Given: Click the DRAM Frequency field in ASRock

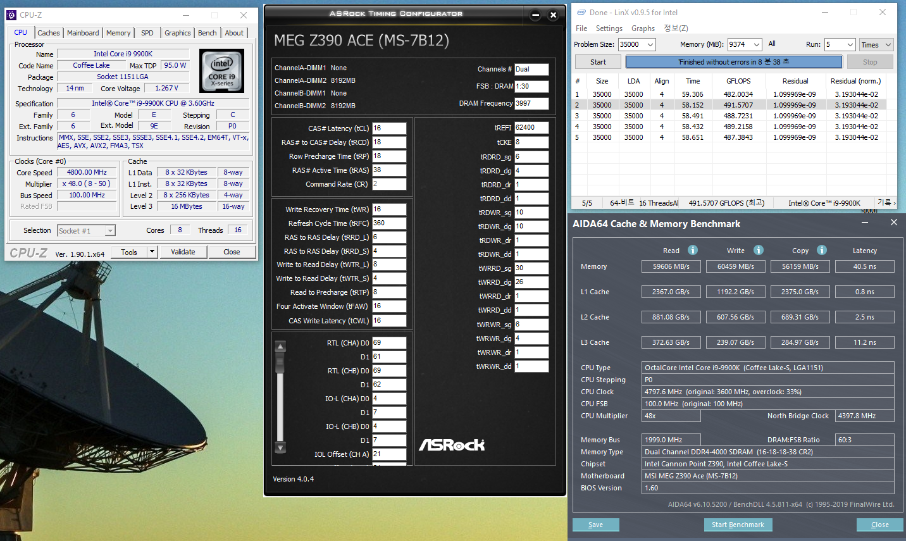Looking at the screenshot, I should (531, 103).
